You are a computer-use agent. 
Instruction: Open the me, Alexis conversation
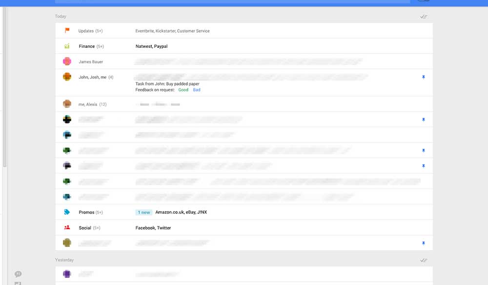(x=92, y=104)
